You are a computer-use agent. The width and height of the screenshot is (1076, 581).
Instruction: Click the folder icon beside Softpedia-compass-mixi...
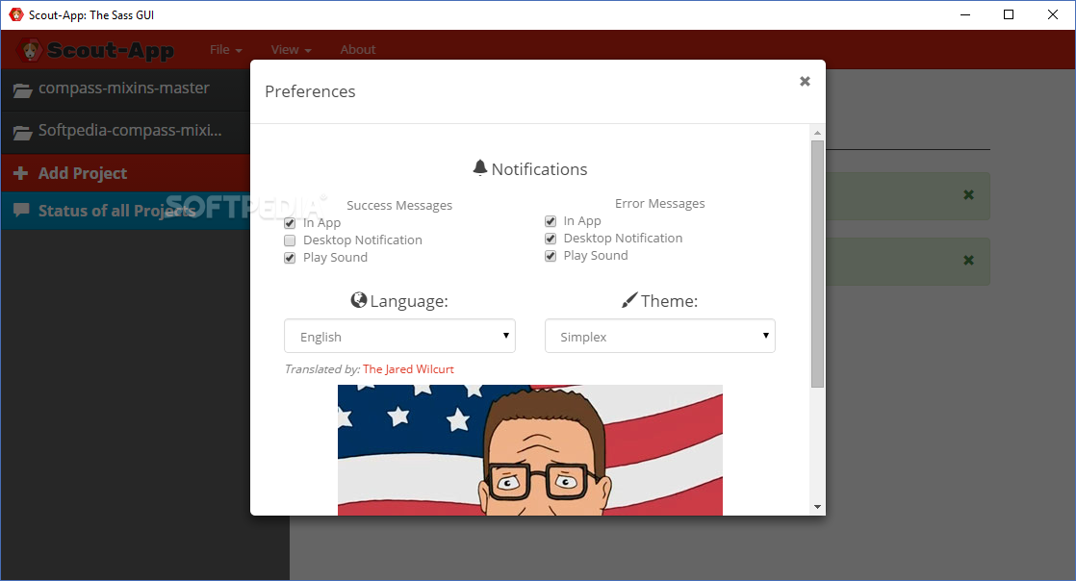(x=23, y=133)
